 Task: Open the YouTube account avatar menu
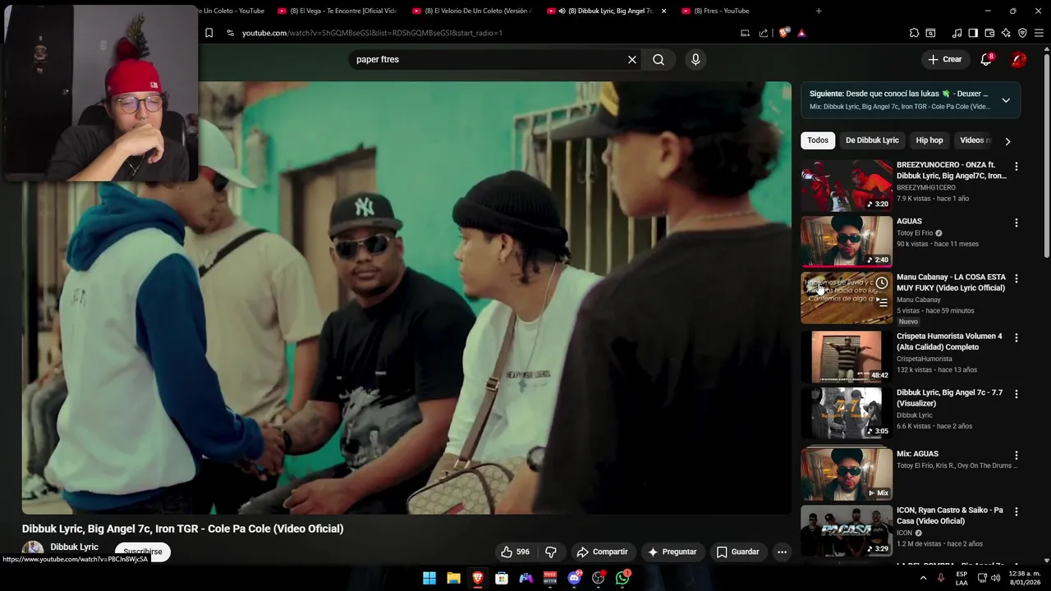pyautogui.click(x=1018, y=59)
